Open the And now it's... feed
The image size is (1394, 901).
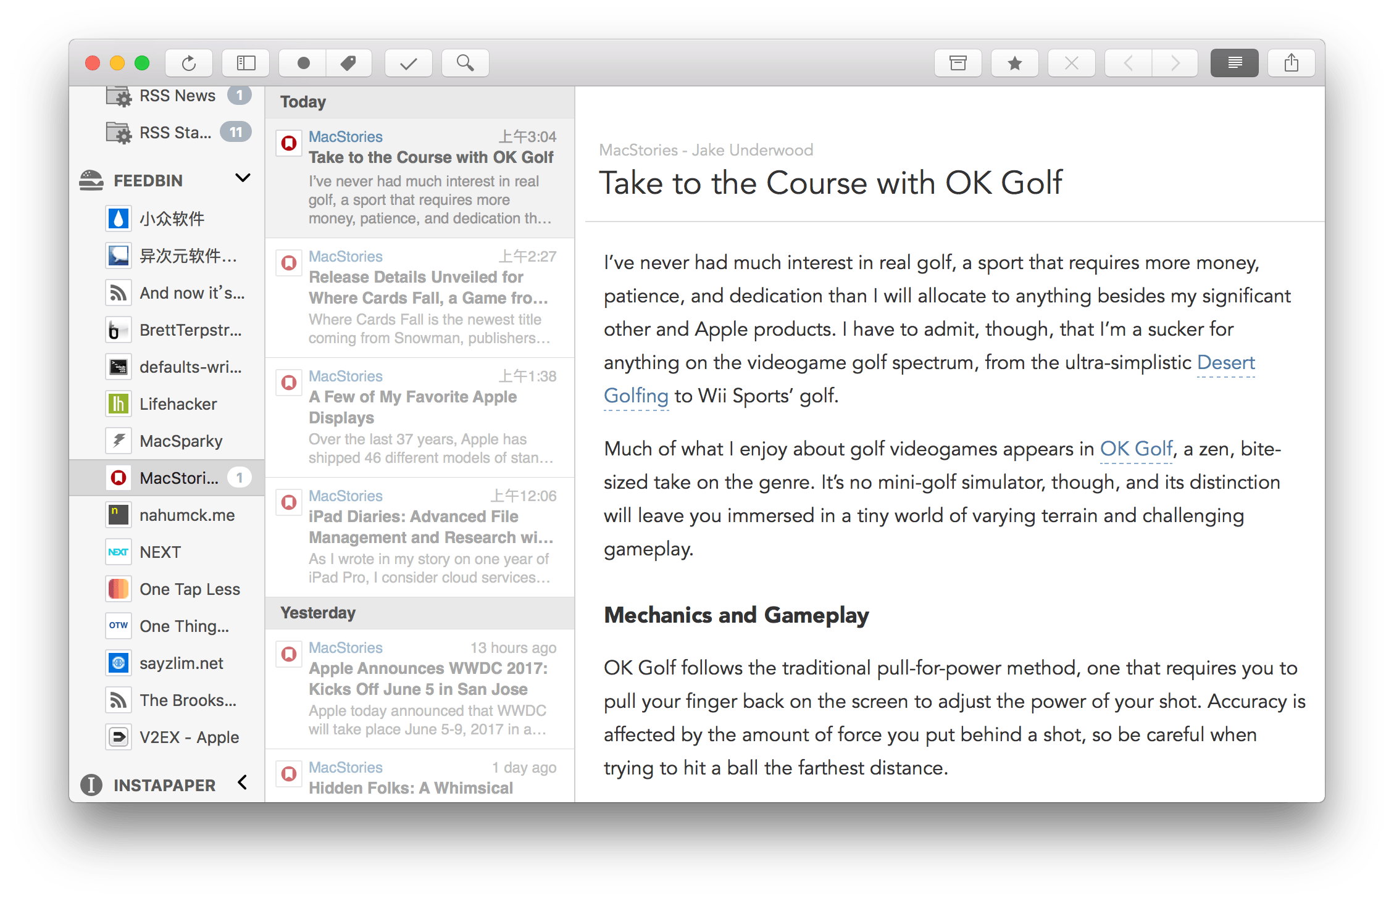(167, 293)
